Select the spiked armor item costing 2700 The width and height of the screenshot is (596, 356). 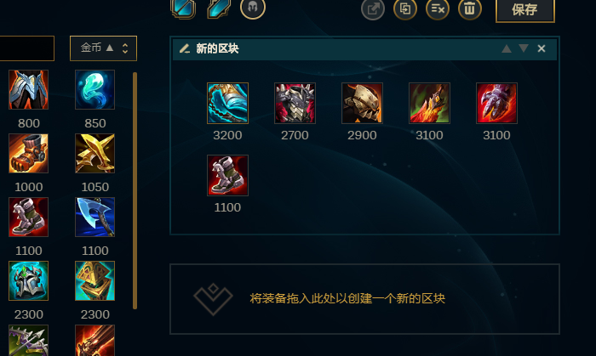point(295,103)
